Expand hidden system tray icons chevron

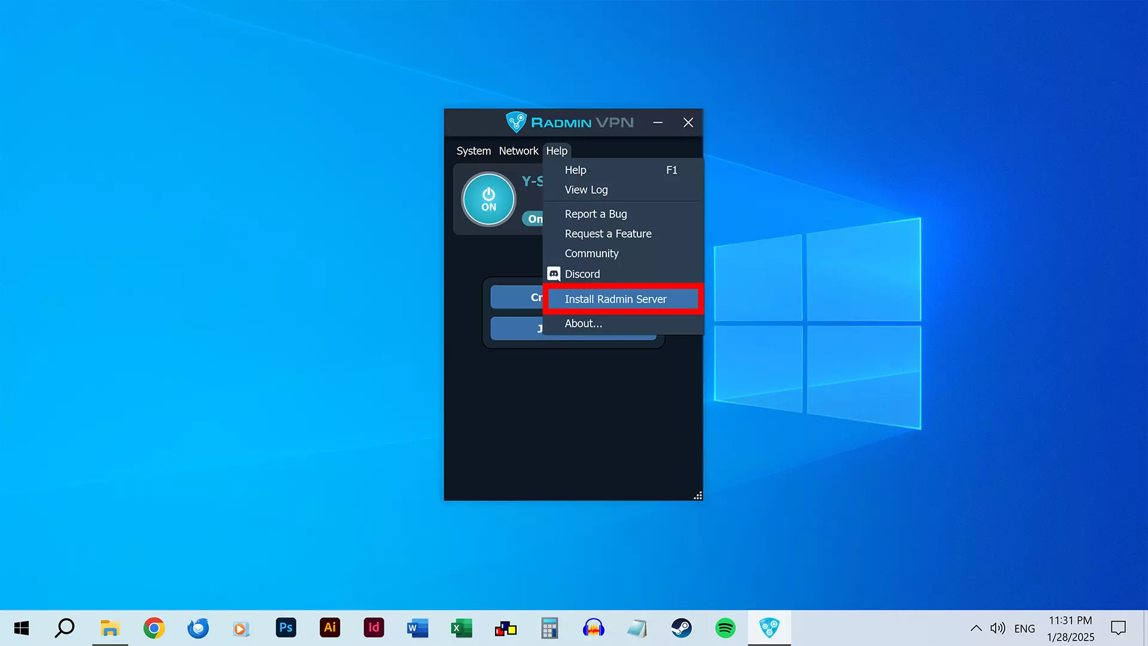(x=976, y=628)
